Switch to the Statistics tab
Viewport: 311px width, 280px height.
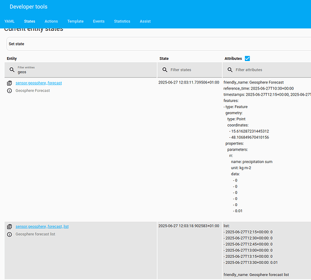pyautogui.click(x=122, y=21)
